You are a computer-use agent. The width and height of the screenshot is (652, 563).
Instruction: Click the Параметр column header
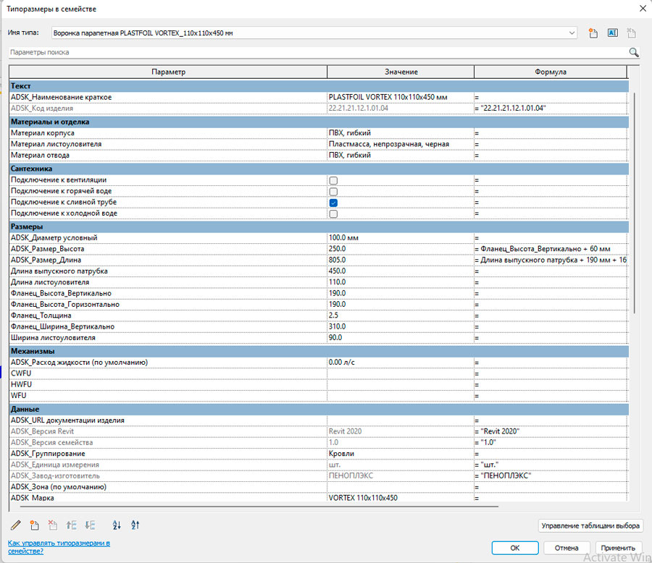168,72
